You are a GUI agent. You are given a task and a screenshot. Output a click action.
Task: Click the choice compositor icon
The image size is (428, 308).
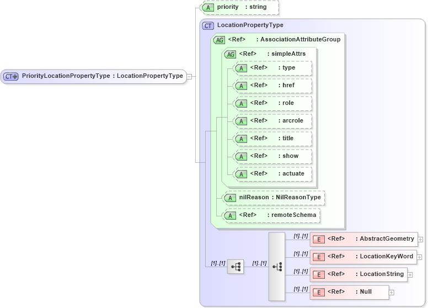pos(277,267)
